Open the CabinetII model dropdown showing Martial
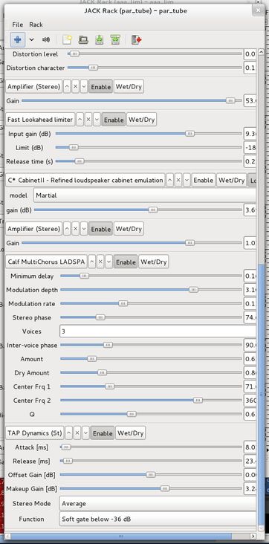 click(145, 195)
